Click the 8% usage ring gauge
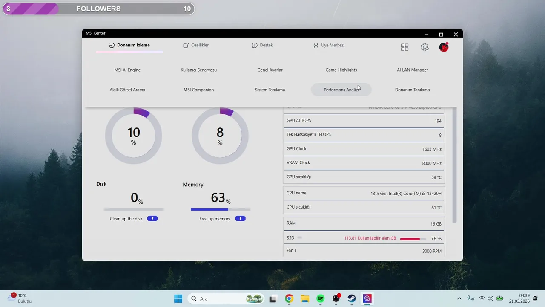This screenshot has height=307, width=545. [x=220, y=136]
